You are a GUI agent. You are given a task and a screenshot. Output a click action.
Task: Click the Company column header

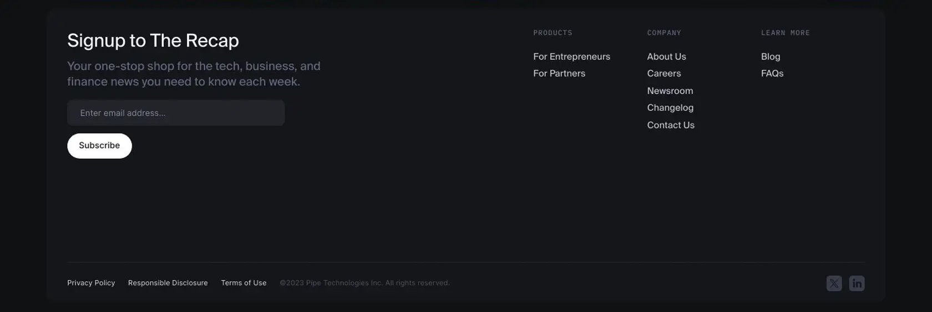point(664,33)
